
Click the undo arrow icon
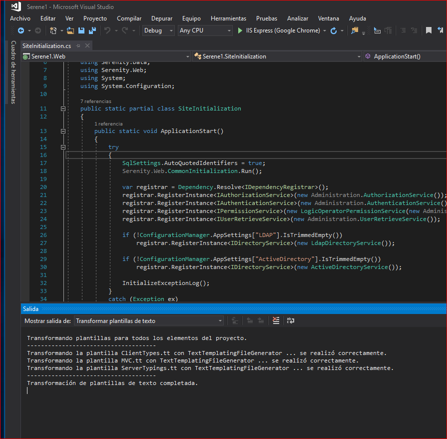[107, 30]
